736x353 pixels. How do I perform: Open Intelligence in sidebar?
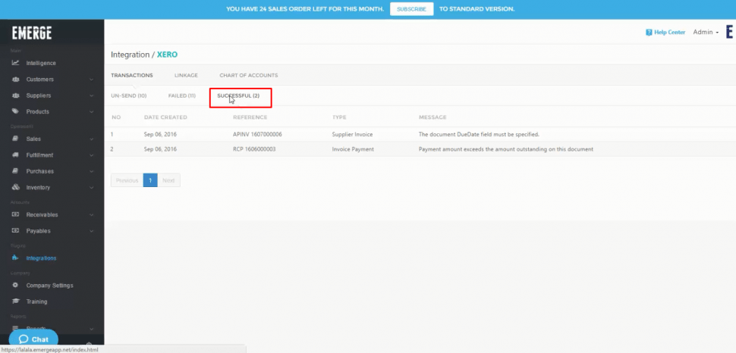(41, 63)
